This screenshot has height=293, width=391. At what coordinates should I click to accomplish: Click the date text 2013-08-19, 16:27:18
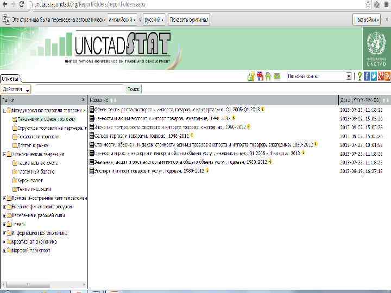361,171
